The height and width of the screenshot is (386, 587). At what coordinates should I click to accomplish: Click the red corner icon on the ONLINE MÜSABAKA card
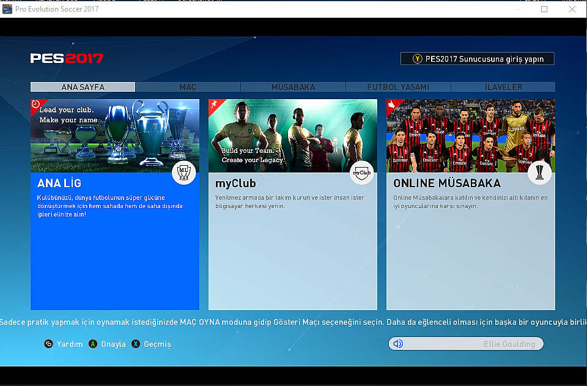click(x=391, y=104)
